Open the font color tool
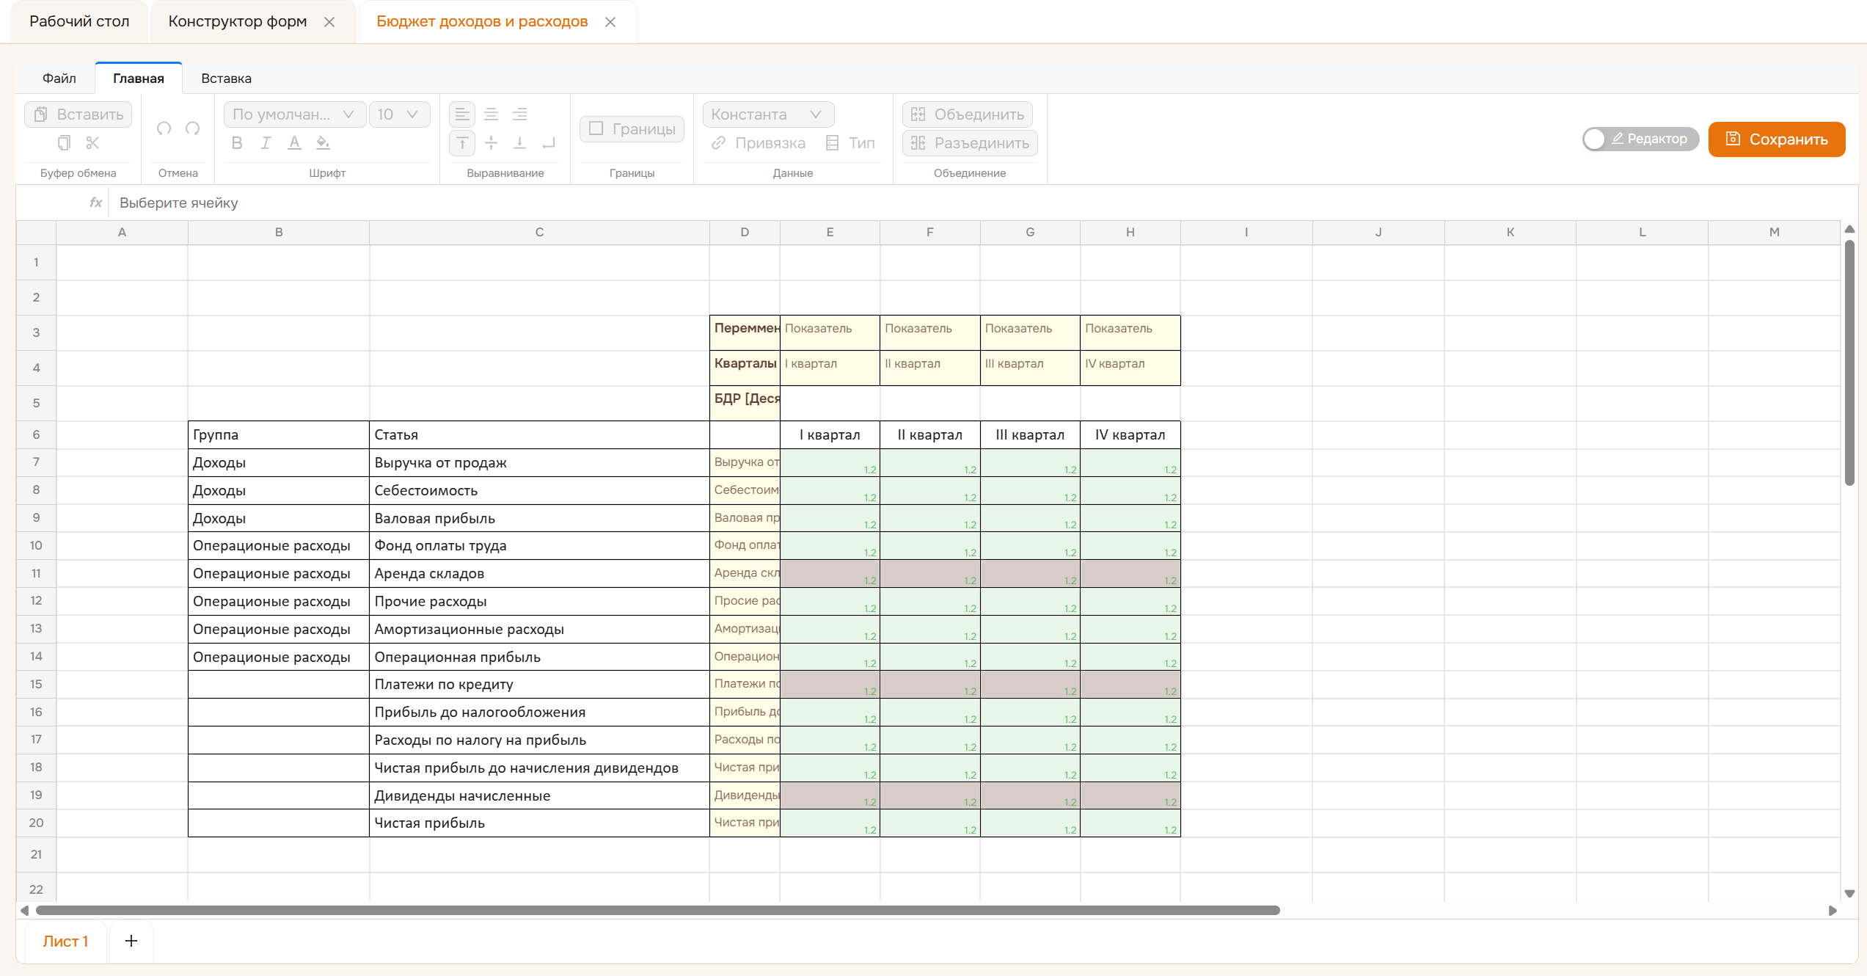This screenshot has width=1867, height=976. [294, 143]
